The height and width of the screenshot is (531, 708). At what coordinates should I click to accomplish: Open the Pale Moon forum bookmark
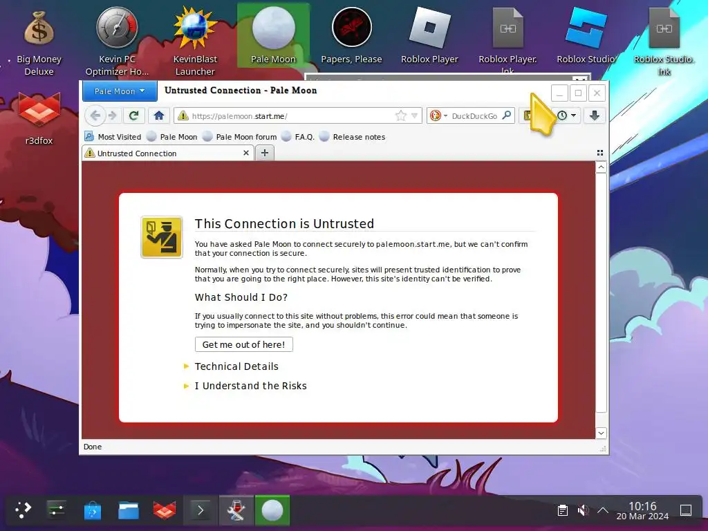(239, 137)
